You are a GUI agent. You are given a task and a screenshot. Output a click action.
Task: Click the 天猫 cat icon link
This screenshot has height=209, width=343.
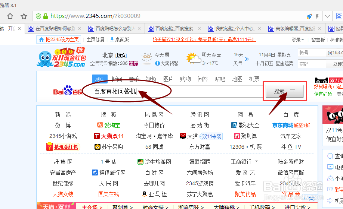pyautogui.click(x=183, y=136)
